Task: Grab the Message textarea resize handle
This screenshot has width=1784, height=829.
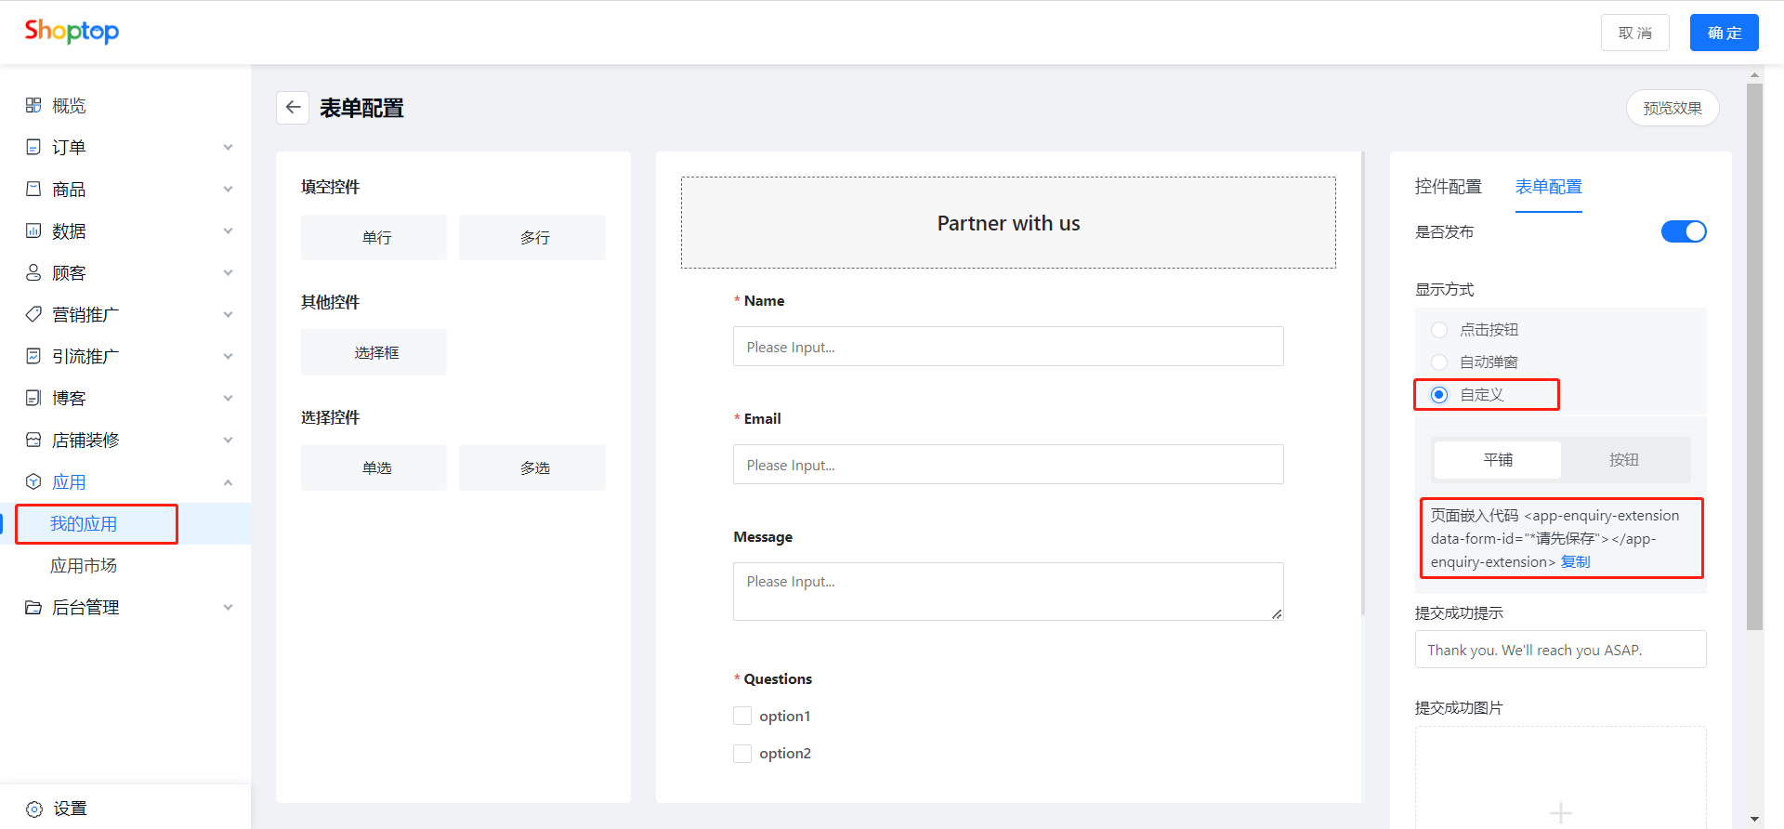Action: tap(1278, 613)
